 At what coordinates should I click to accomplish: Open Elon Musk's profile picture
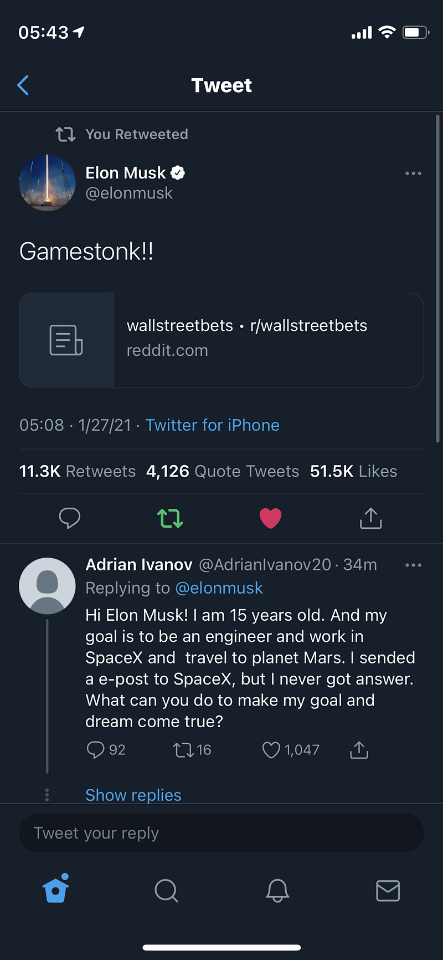[x=47, y=183]
